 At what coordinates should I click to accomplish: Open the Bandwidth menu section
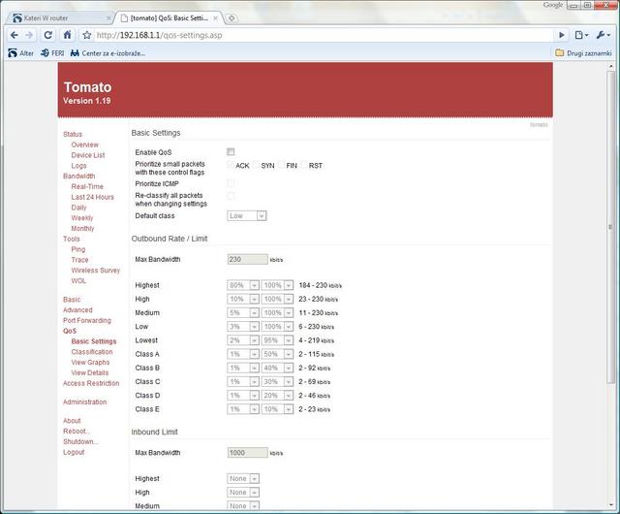click(79, 177)
